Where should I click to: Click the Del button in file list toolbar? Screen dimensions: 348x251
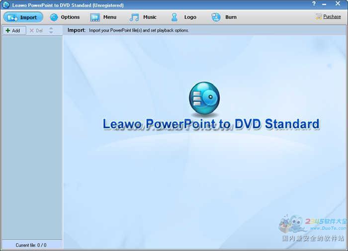(36, 30)
